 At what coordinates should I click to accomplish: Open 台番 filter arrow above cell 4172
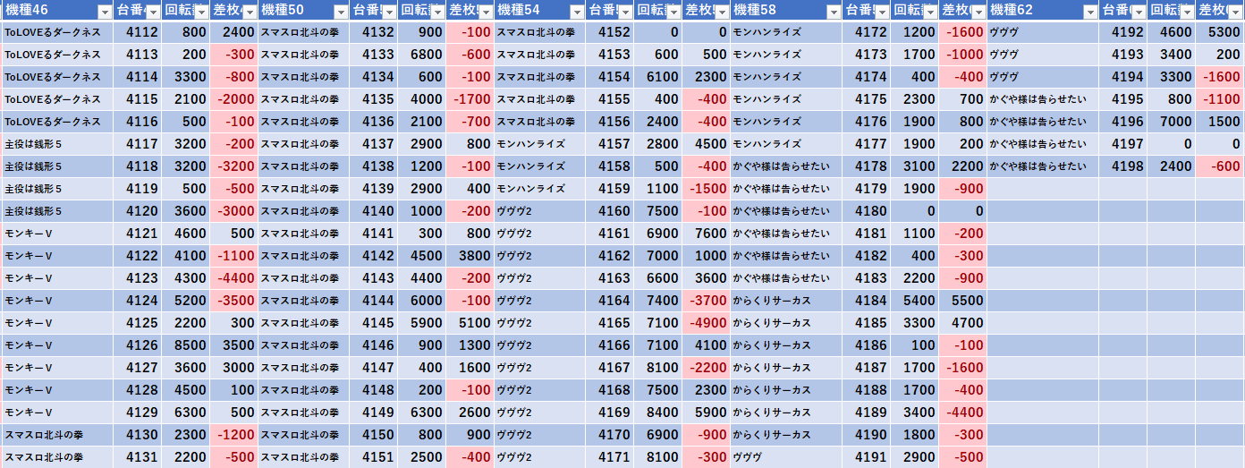(883, 12)
